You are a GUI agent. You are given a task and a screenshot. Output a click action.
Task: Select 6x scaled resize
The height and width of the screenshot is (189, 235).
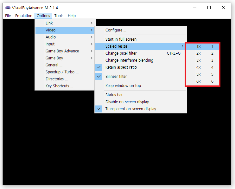202,81
